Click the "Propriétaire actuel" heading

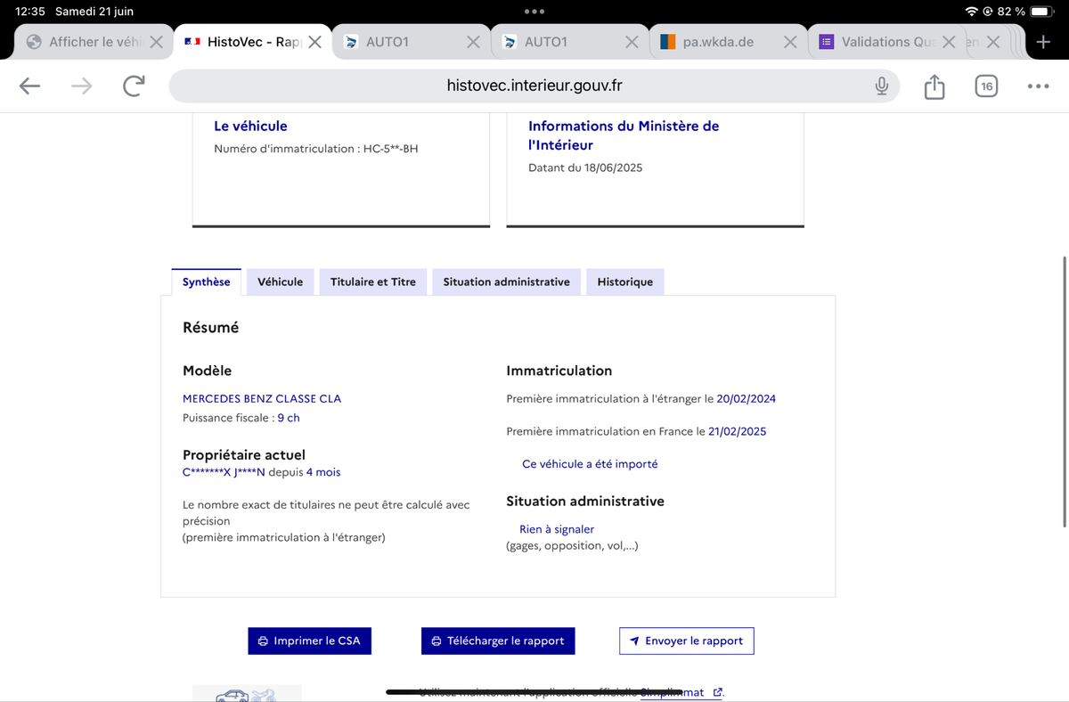tap(244, 454)
